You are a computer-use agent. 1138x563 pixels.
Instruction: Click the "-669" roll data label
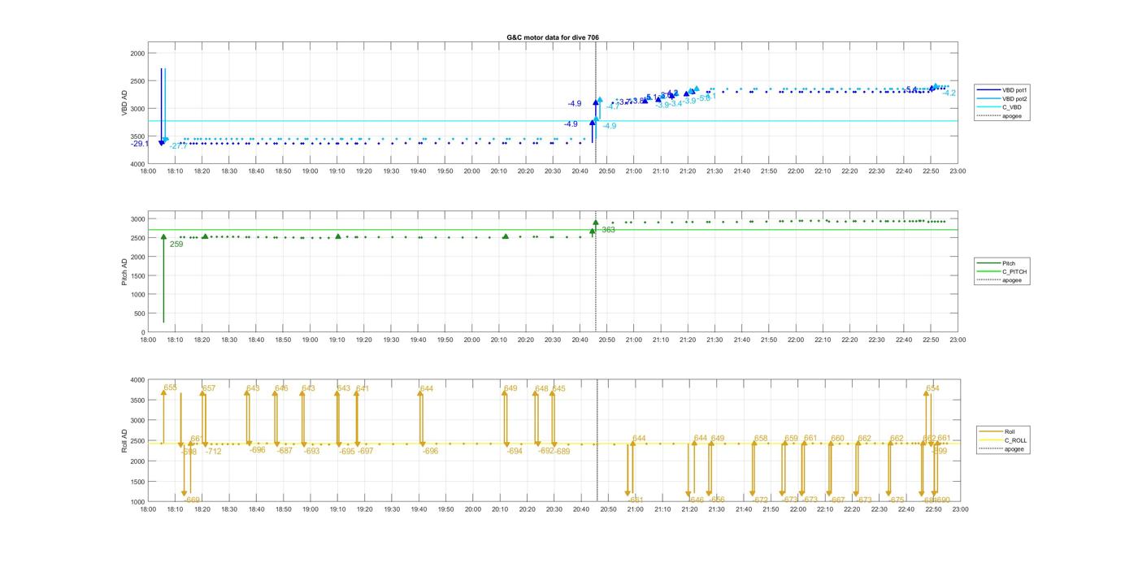[x=193, y=500]
